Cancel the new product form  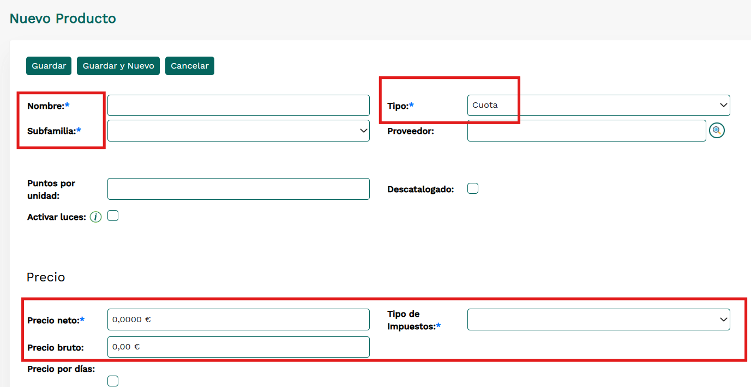pos(190,66)
